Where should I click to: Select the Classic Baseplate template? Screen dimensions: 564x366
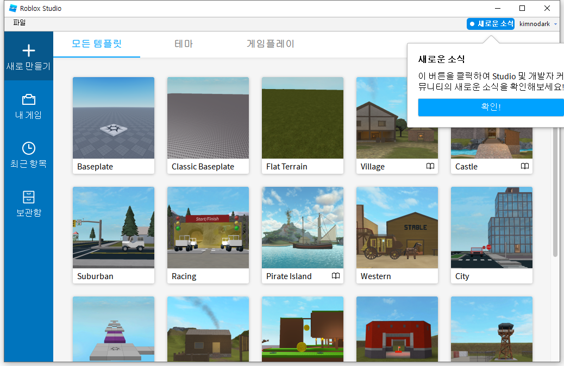point(208,125)
